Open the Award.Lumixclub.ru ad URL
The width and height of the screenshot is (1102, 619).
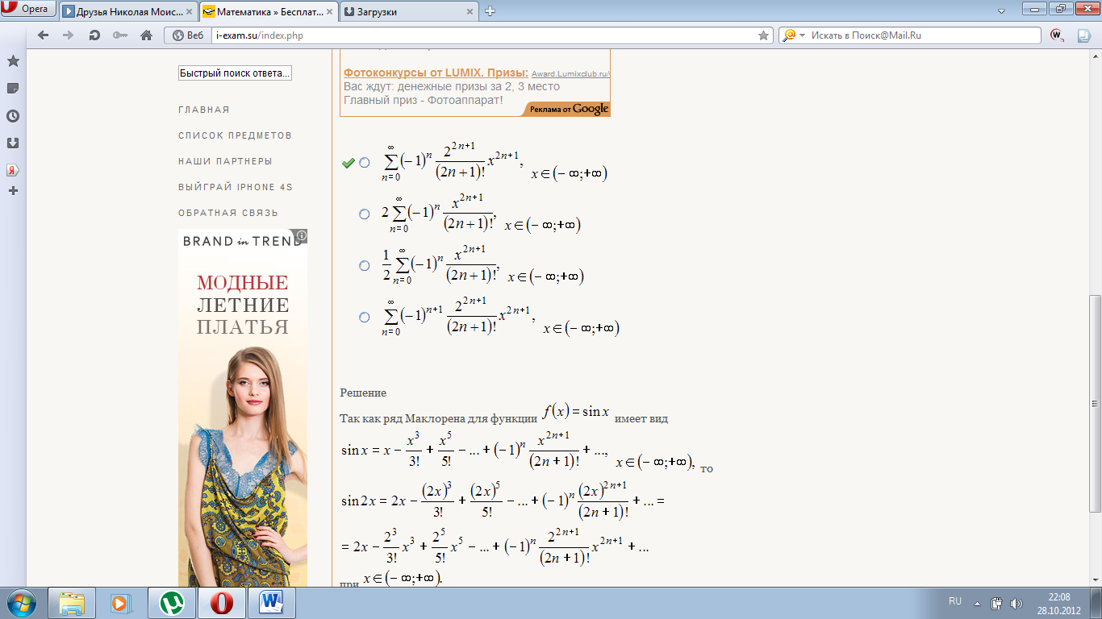tap(570, 73)
